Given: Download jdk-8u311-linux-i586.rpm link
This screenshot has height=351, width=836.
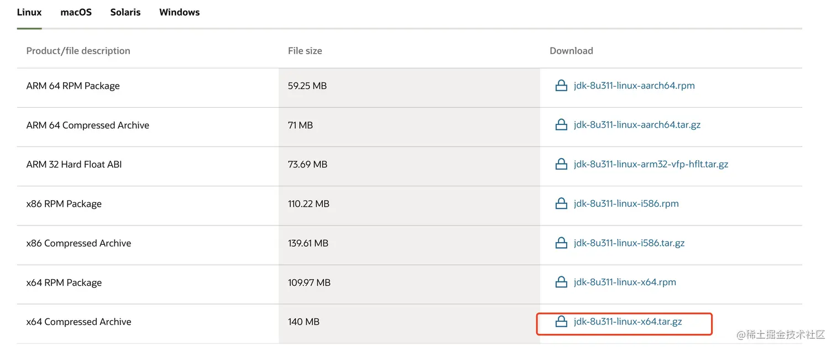Looking at the screenshot, I should point(626,203).
